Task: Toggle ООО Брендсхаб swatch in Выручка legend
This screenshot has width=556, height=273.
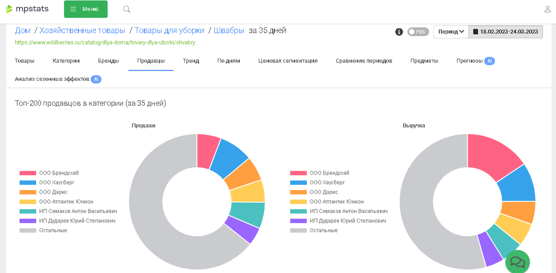Action: [298, 173]
